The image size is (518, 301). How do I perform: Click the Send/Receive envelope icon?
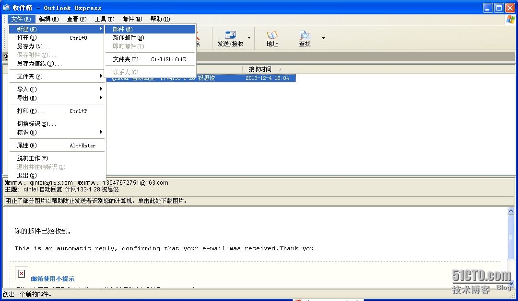click(230, 35)
